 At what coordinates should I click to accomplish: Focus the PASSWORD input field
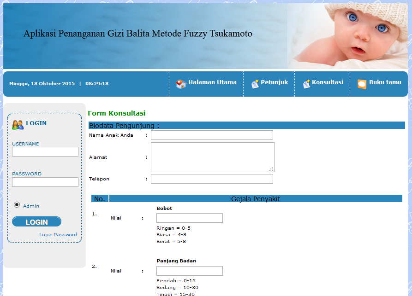(45, 182)
